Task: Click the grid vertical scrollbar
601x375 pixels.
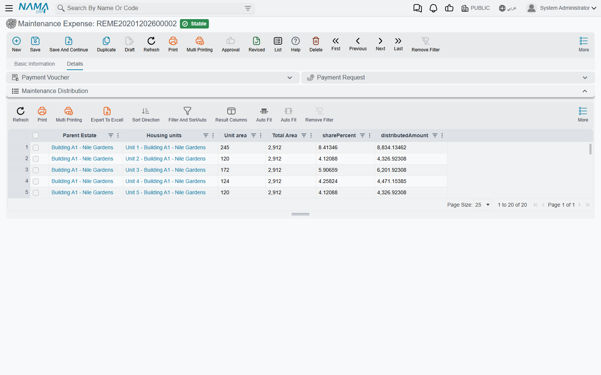Action: coord(590,149)
